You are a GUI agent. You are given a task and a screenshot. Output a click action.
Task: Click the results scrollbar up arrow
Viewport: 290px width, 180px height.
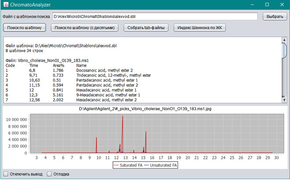[x=284, y=40]
